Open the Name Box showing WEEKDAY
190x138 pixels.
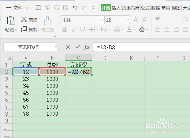pyautogui.click(x=30, y=47)
